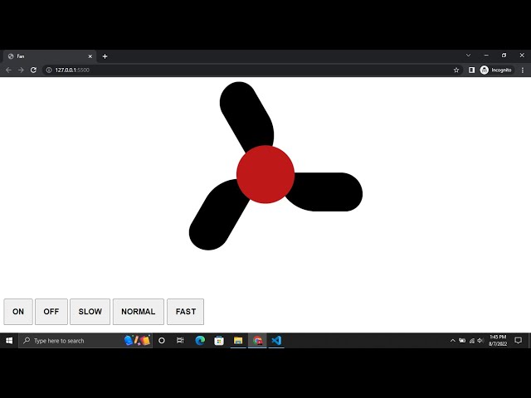View site information icon in address bar
The width and height of the screenshot is (531, 398).
click(x=49, y=70)
